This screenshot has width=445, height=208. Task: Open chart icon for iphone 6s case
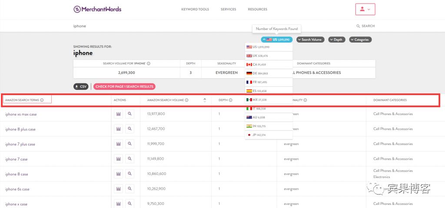118,189
